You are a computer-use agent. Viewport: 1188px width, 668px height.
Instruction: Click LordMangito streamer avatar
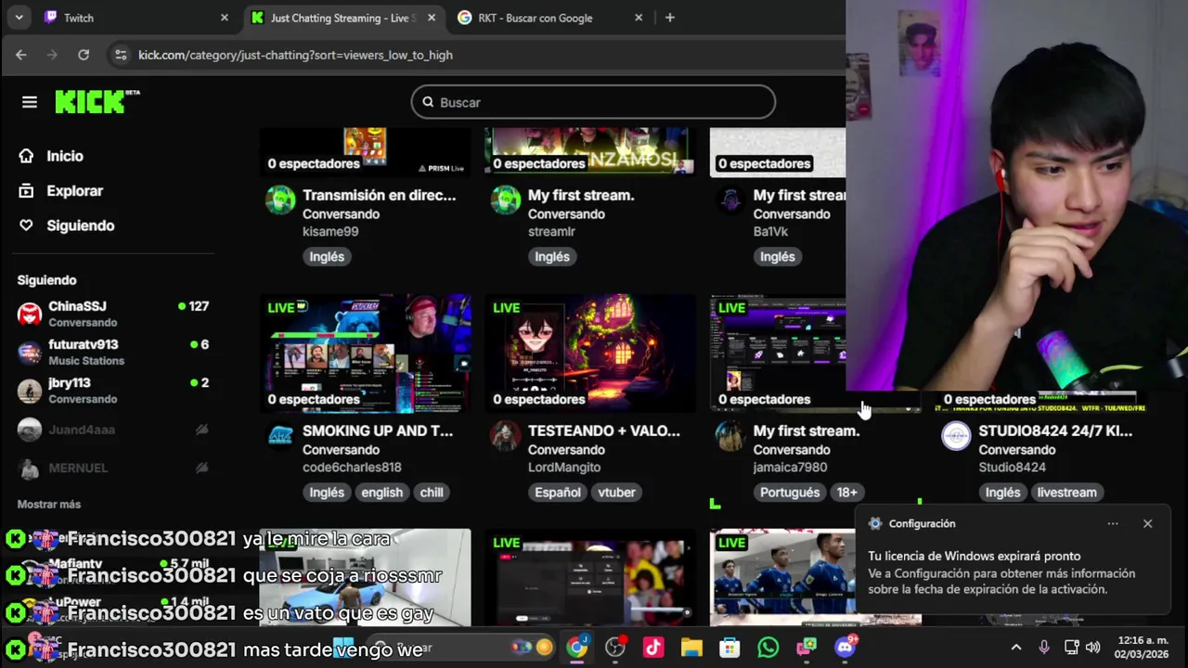click(506, 435)
